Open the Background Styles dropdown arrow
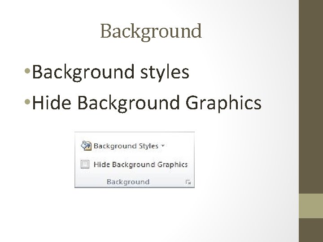The width and height of the screenshot is (323, 242). pyautogui.click(x=163, y=146)
